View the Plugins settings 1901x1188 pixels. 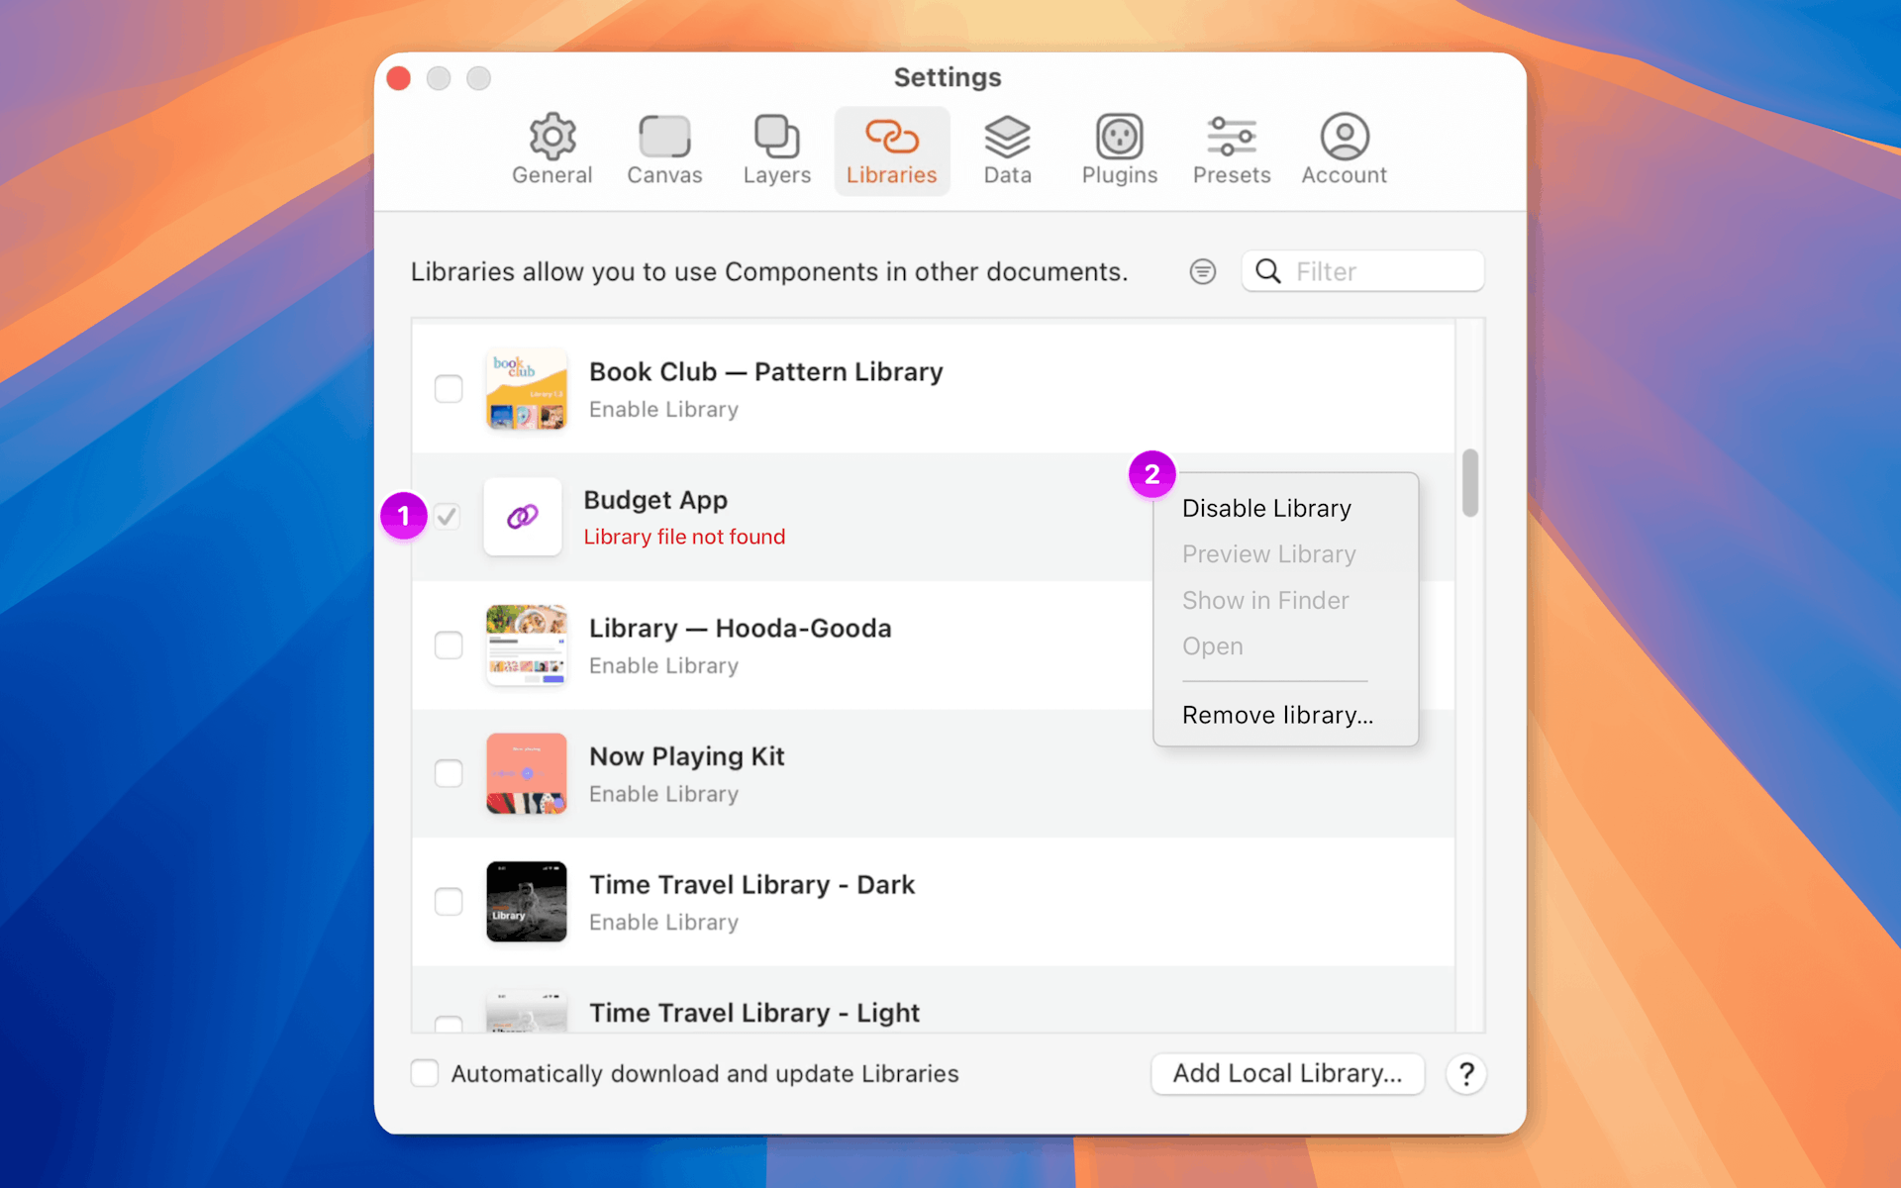coord(1119,148)
